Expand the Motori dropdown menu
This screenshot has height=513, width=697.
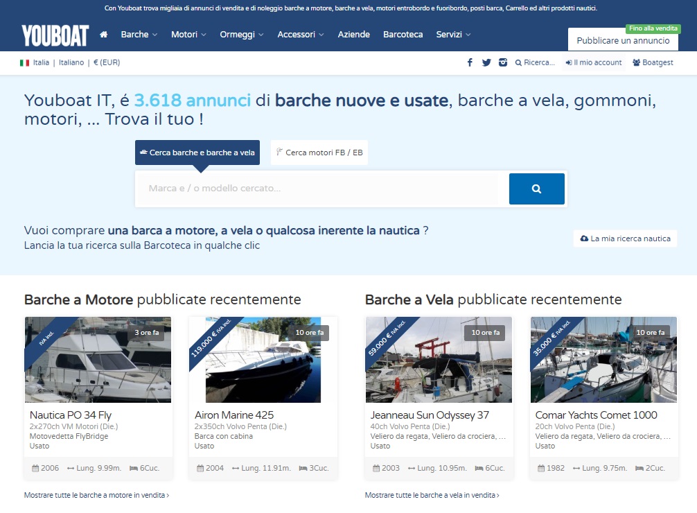(188, 34)
